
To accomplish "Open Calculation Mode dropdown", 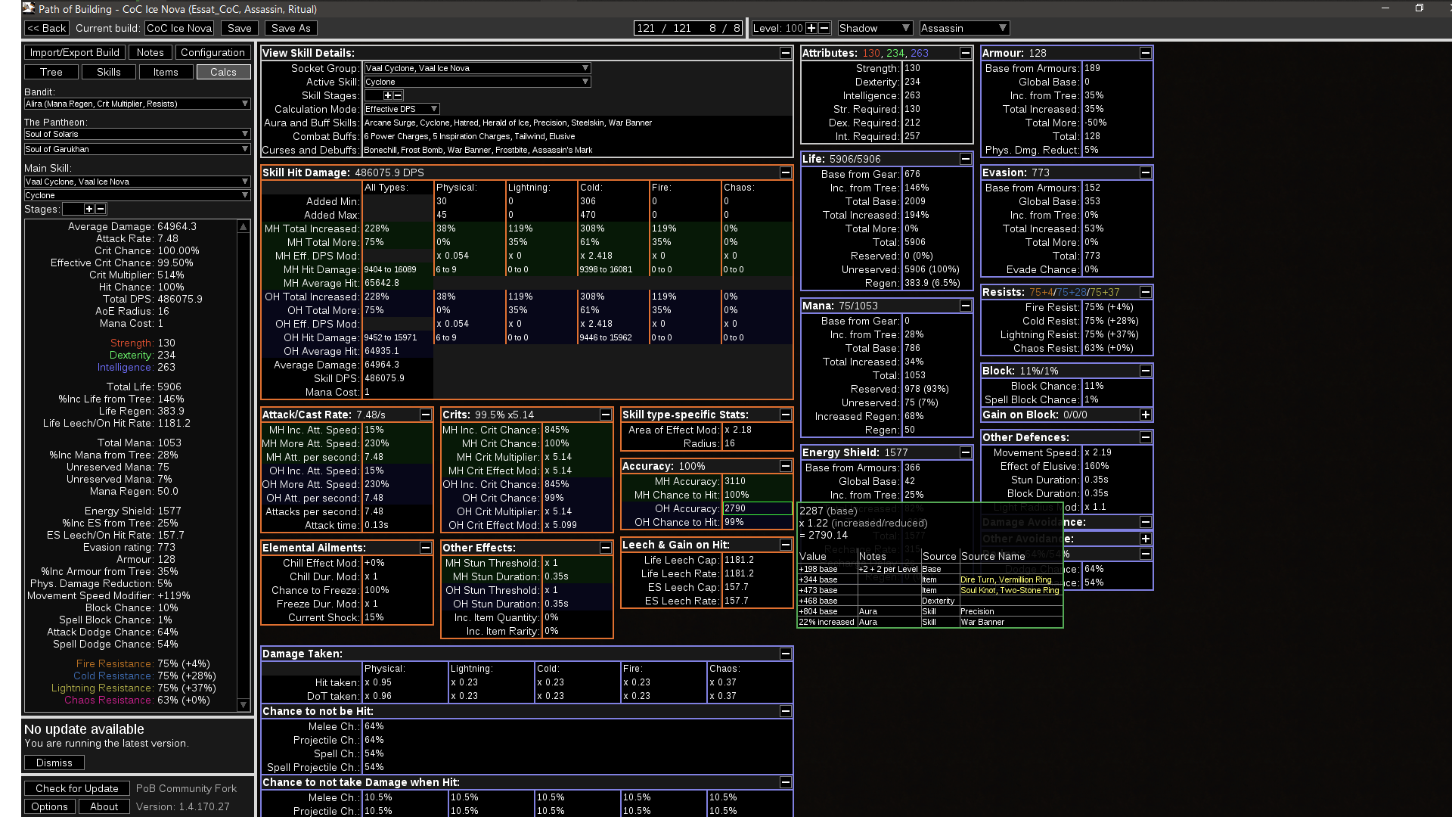I will coord(402,109).
